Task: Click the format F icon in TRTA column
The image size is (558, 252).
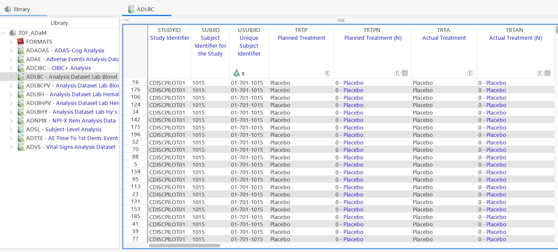Action: tap(470, 73)
